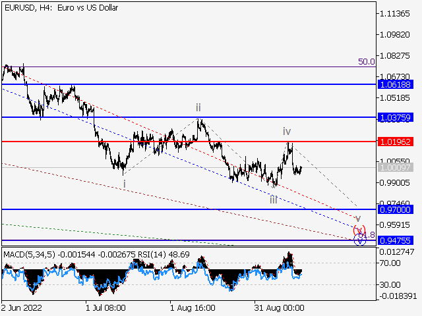Click the 30.00 RSI level label
The height and width of the screenshot is (316, 422).
tap(390, 284)
